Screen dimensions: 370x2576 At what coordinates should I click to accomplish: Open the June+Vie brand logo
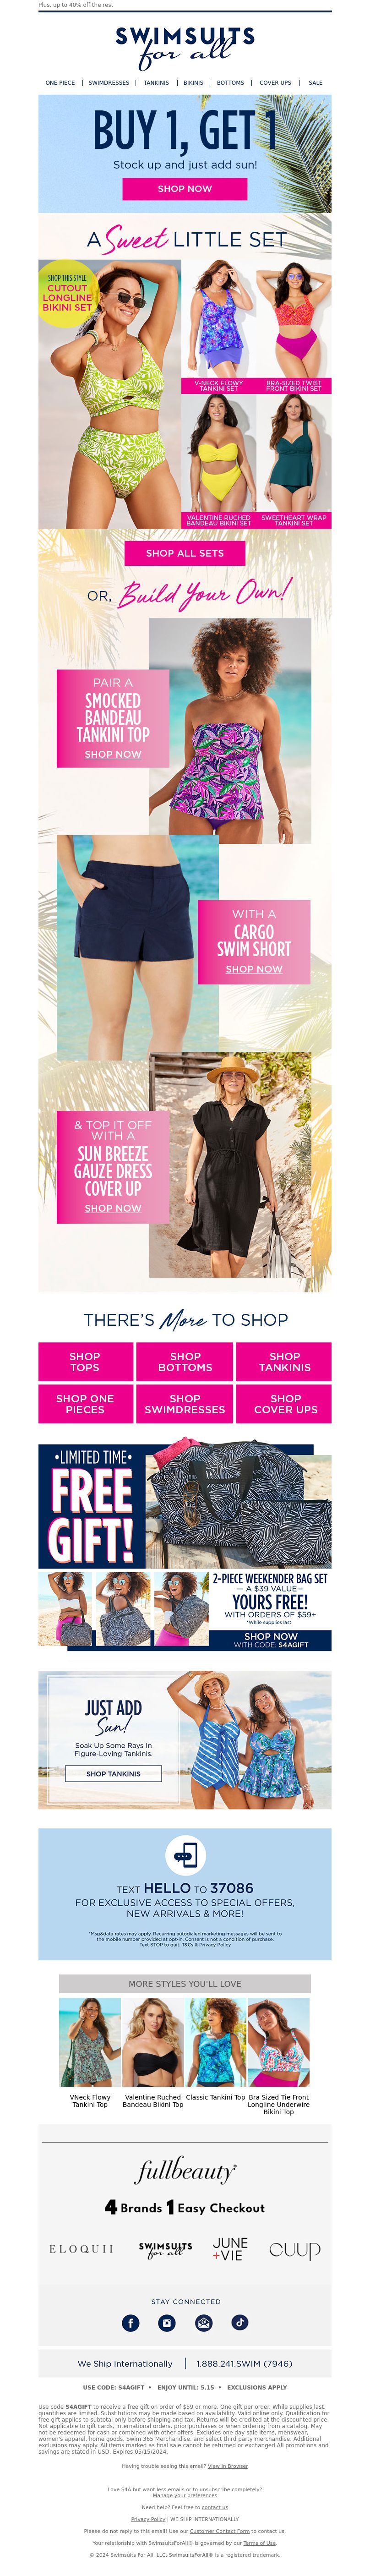(230, 2248)
